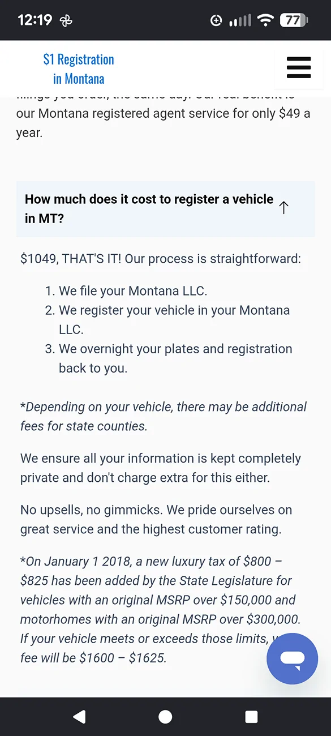The image size is (331, 736).
Task: Tap the 'No upsells, no gimmicks' paragraph
Action: coord(156,520)
